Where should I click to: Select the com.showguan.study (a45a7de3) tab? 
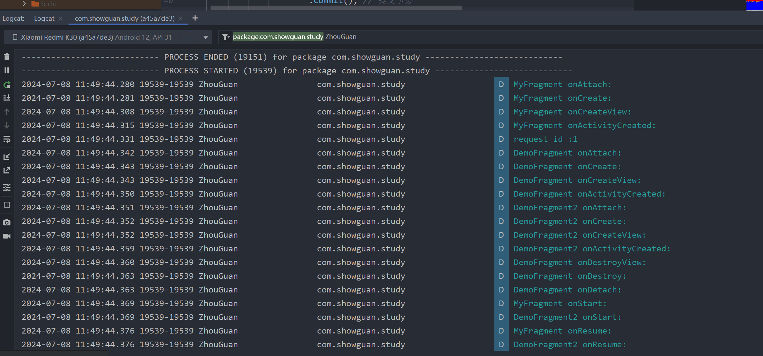tap(124, 18)
